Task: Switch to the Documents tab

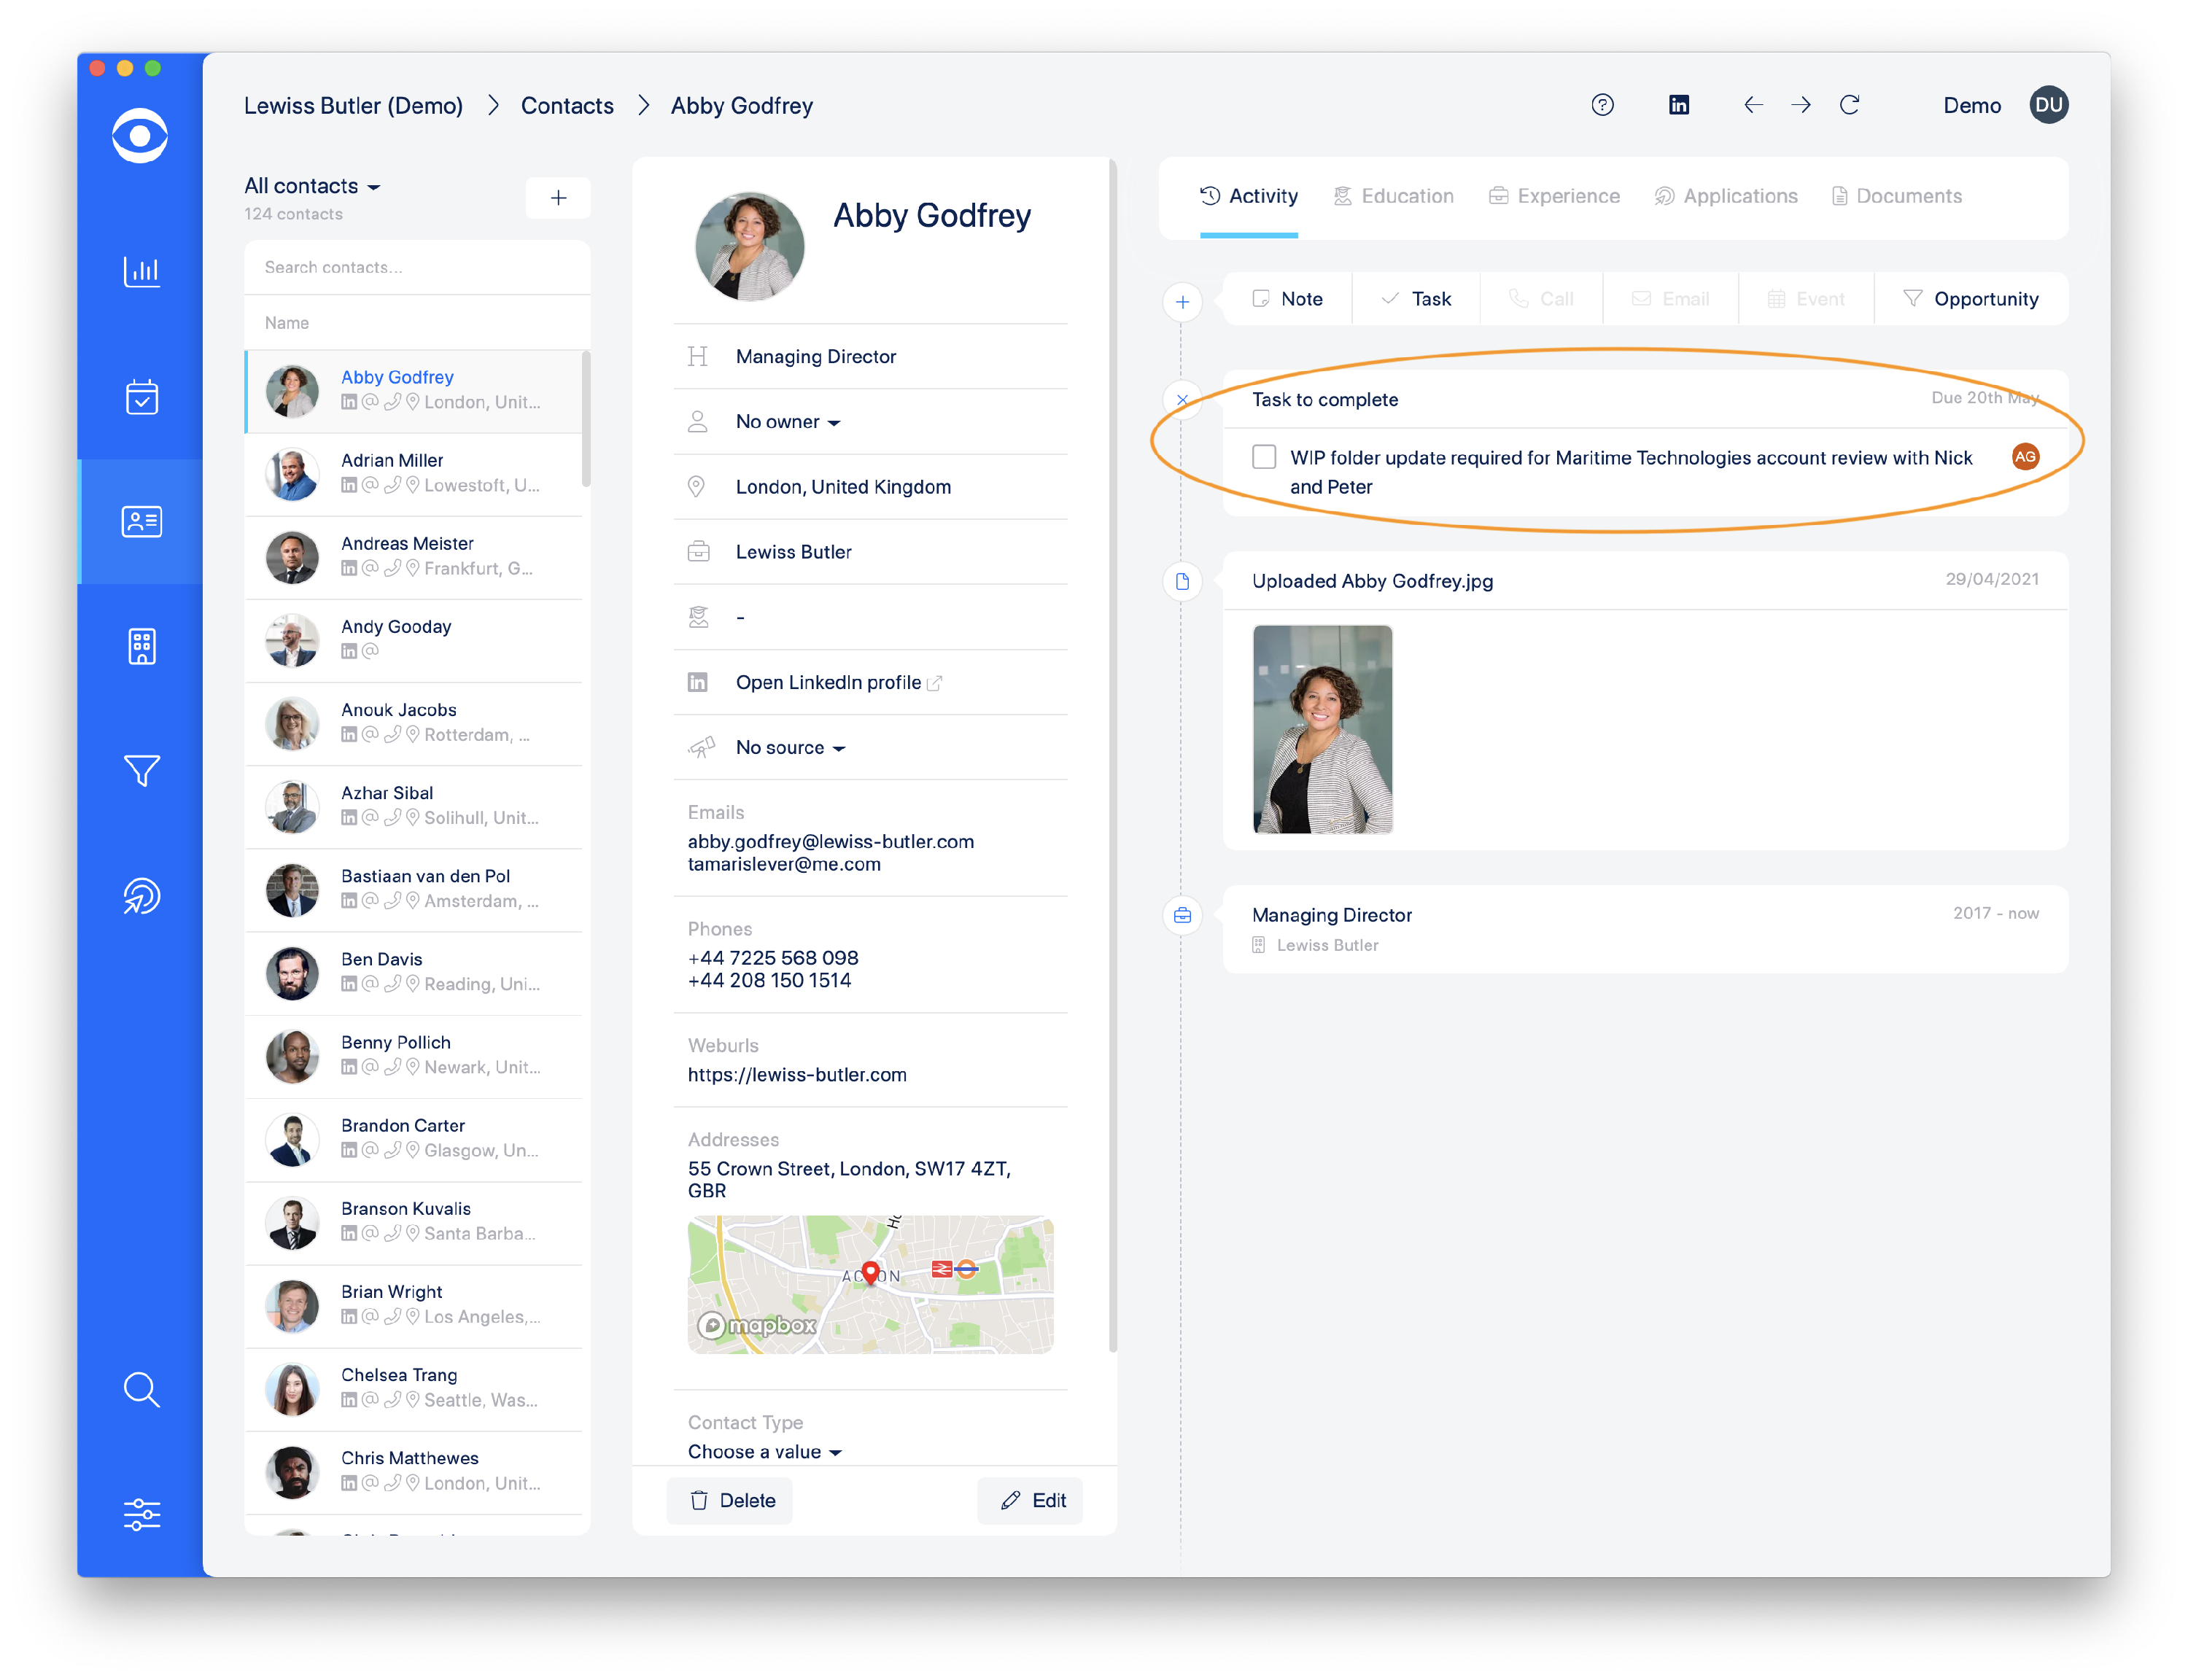Action: [x=1896, y=196]
